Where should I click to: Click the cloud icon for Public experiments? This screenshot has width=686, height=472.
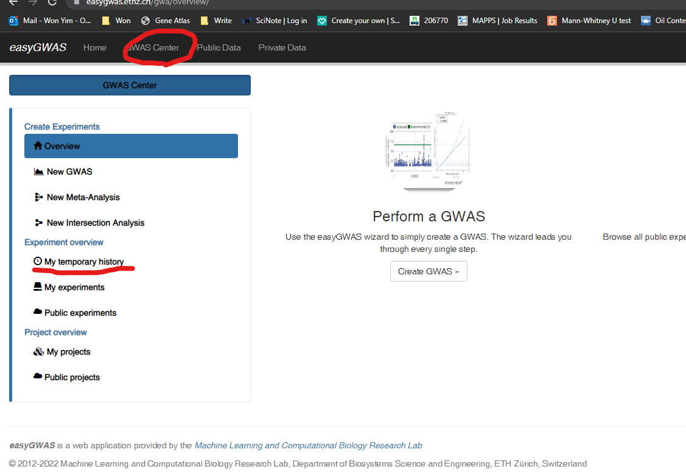point(38,313)
